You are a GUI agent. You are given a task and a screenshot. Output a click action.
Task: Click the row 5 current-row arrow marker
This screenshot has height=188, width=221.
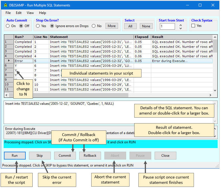9,61
